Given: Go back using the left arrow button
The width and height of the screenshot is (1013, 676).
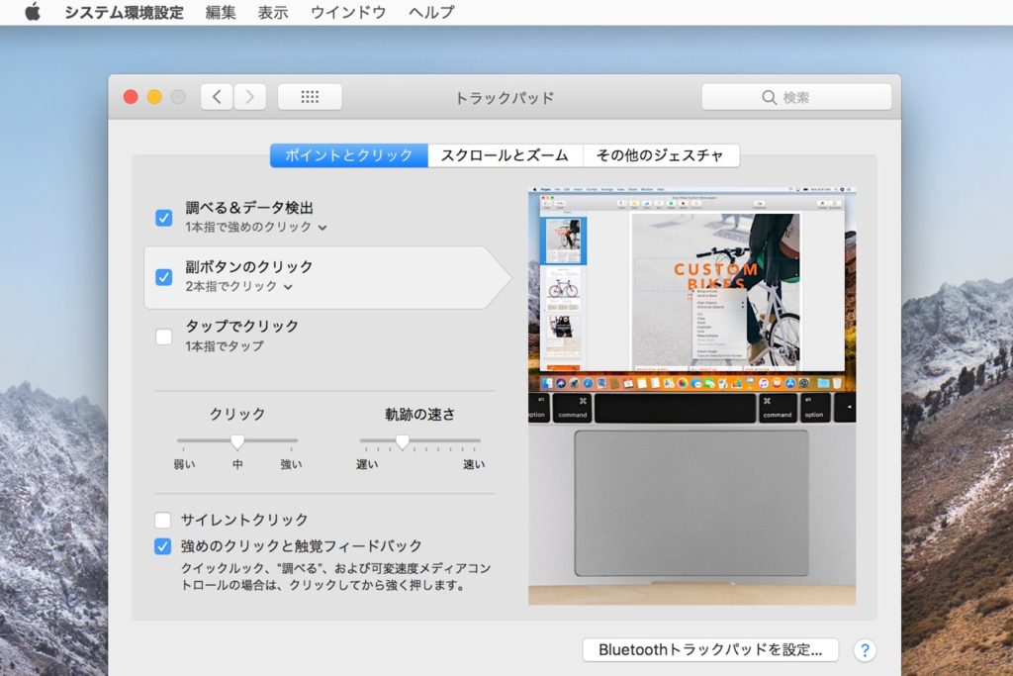Looking at the screenshot, I should [217, 97].
